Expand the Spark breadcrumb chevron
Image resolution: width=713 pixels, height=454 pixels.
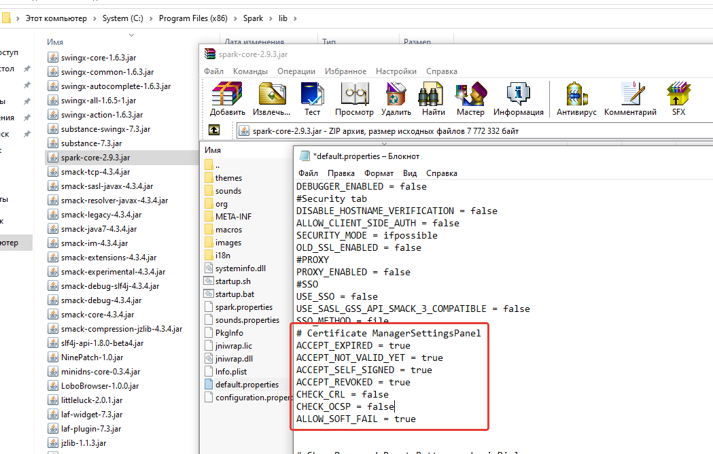(271, 18)
